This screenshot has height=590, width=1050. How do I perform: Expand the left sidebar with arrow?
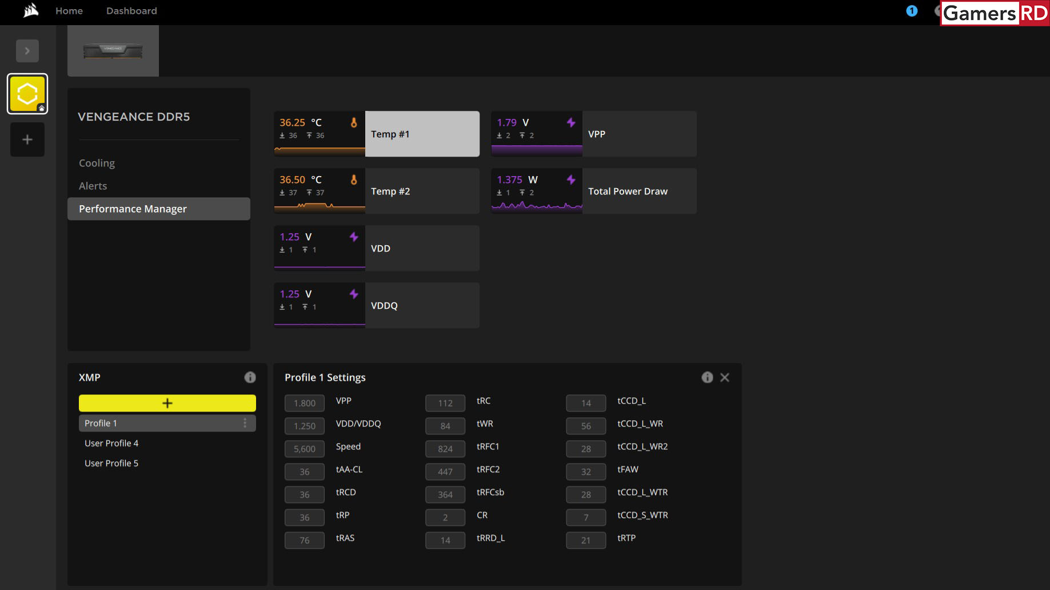tap(27, 51)
